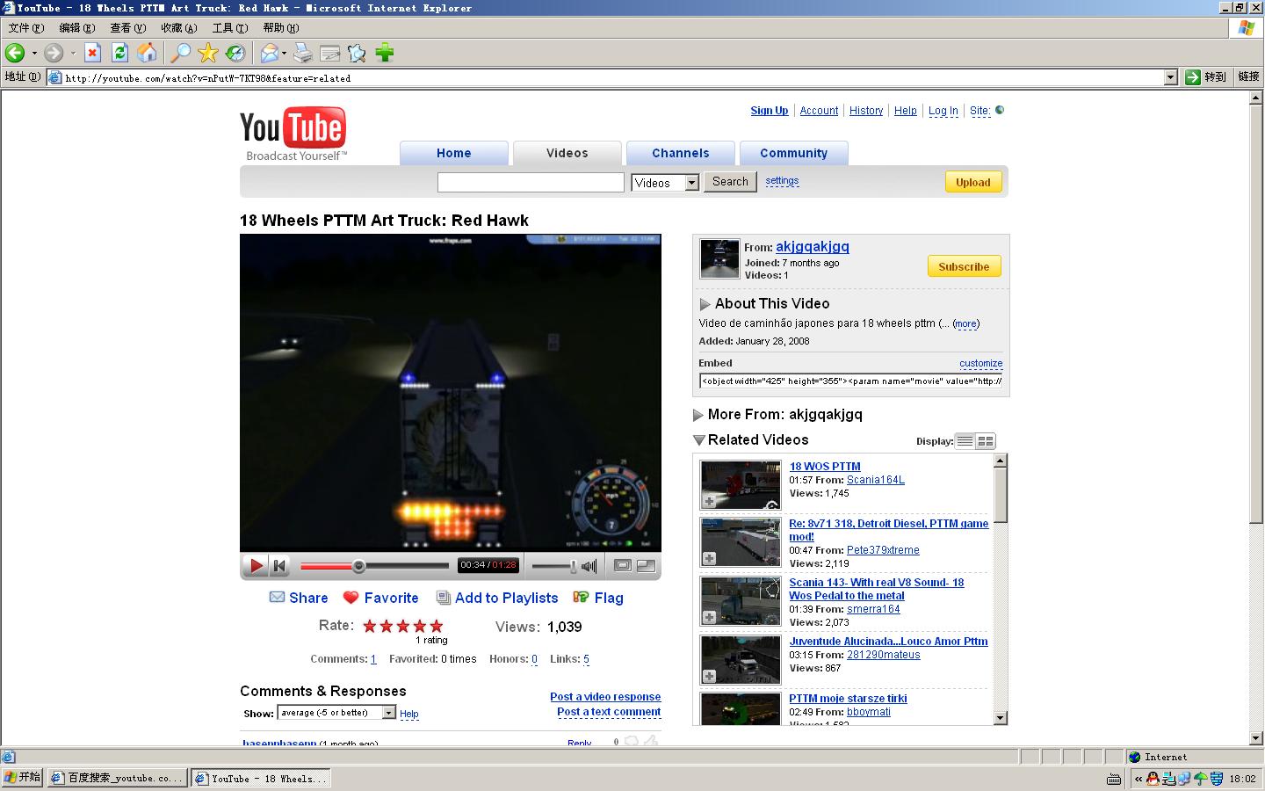
Task: Click the video progress seek slider handle
Action: [x=358, y=566]
